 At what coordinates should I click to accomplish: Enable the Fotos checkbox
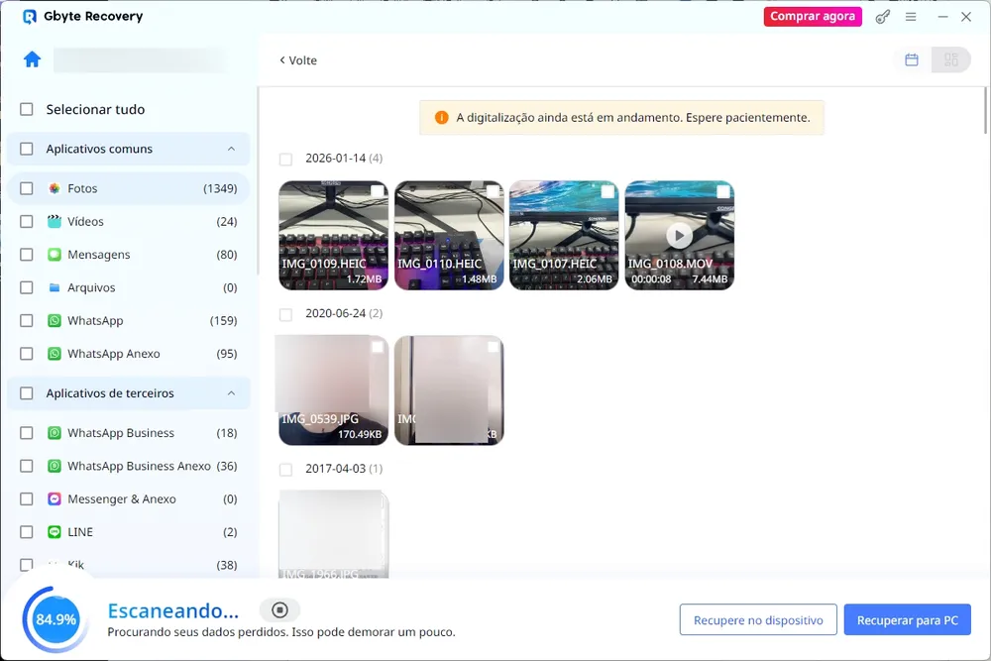(x=26, y=188)
